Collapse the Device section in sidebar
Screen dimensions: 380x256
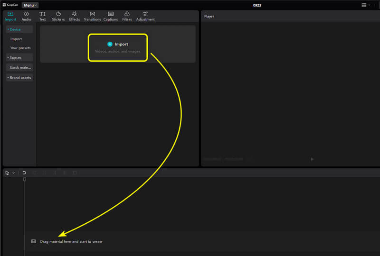[19, 29]
